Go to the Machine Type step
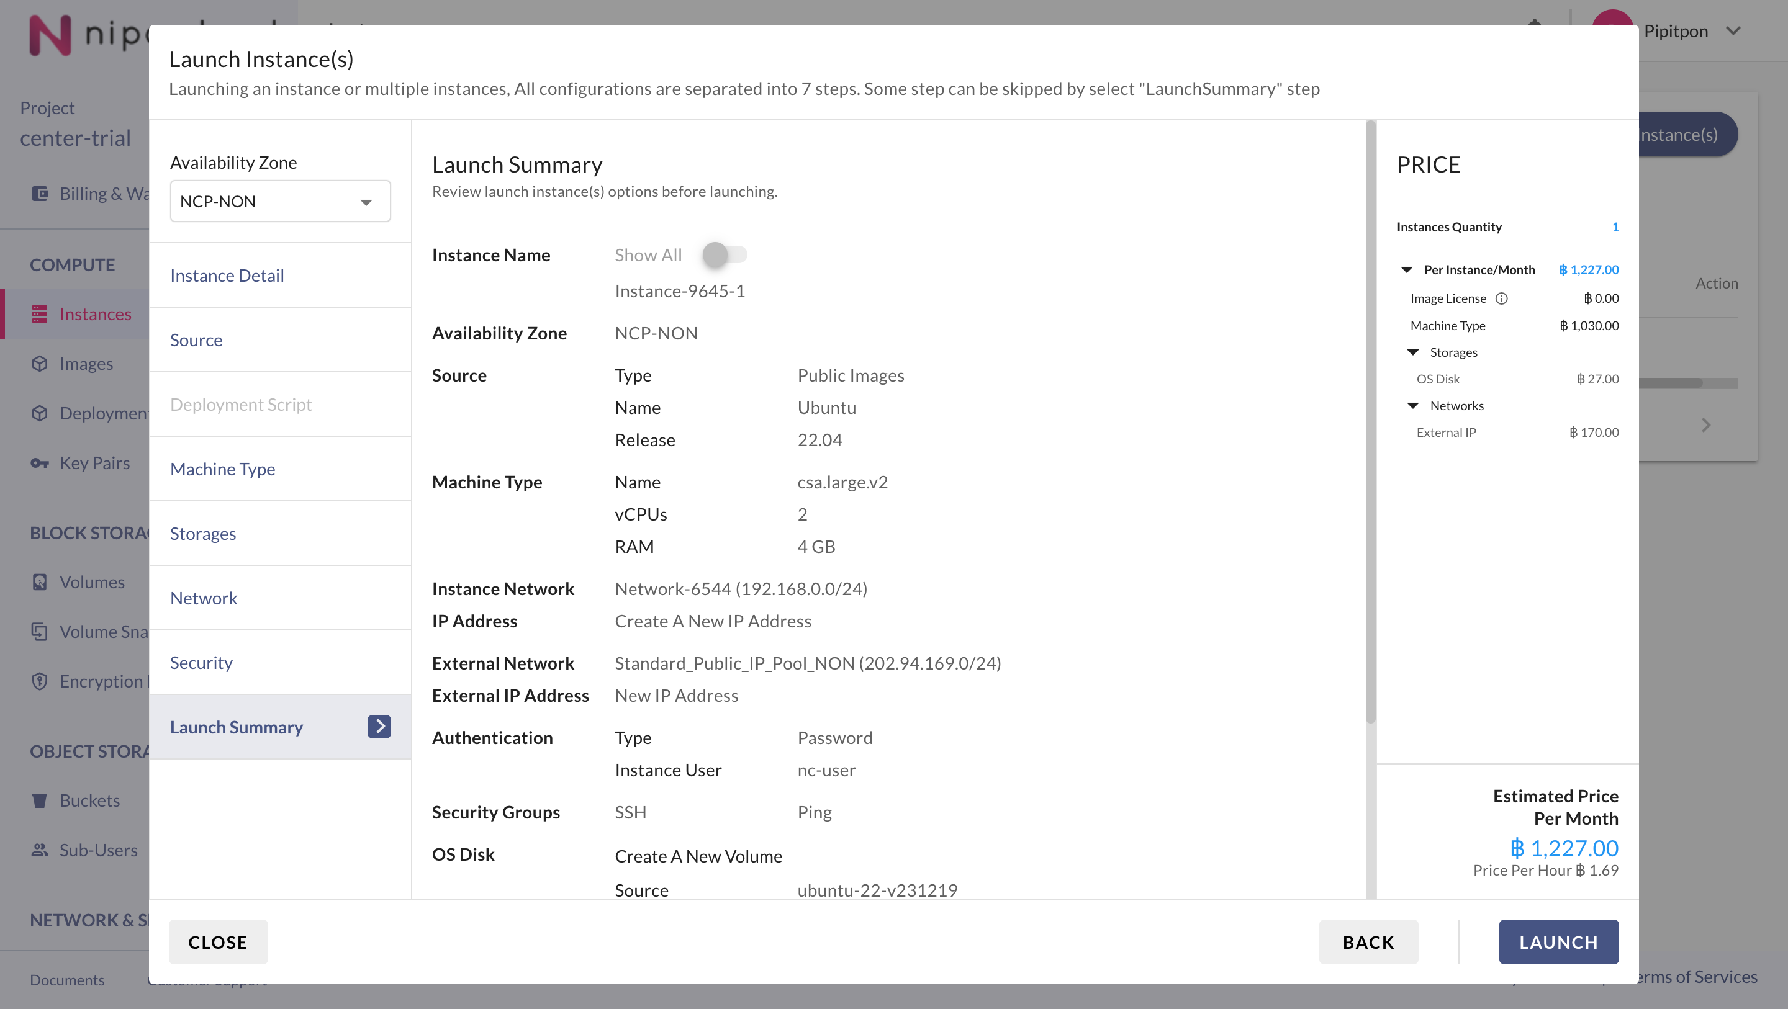Screen dimensions: 1788x1009 coord(280,469)
